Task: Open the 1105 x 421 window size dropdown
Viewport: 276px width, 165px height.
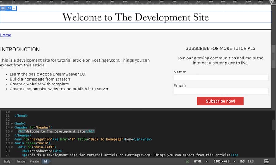Action: [224, 161]
